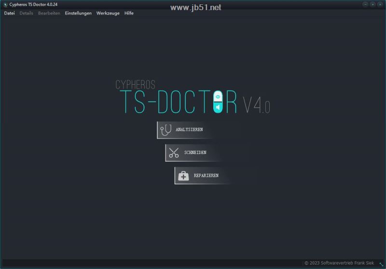386x269 pixels.
Task: Click the app icon in title bar
Action: (x=6, y=5)
